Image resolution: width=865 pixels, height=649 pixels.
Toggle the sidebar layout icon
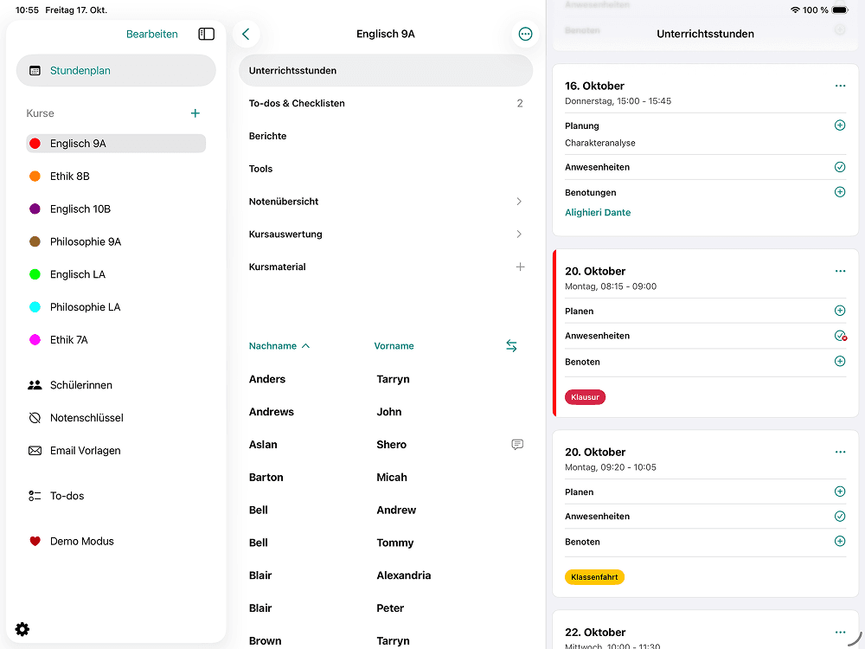pyautogui.click(x=206, y=34)
